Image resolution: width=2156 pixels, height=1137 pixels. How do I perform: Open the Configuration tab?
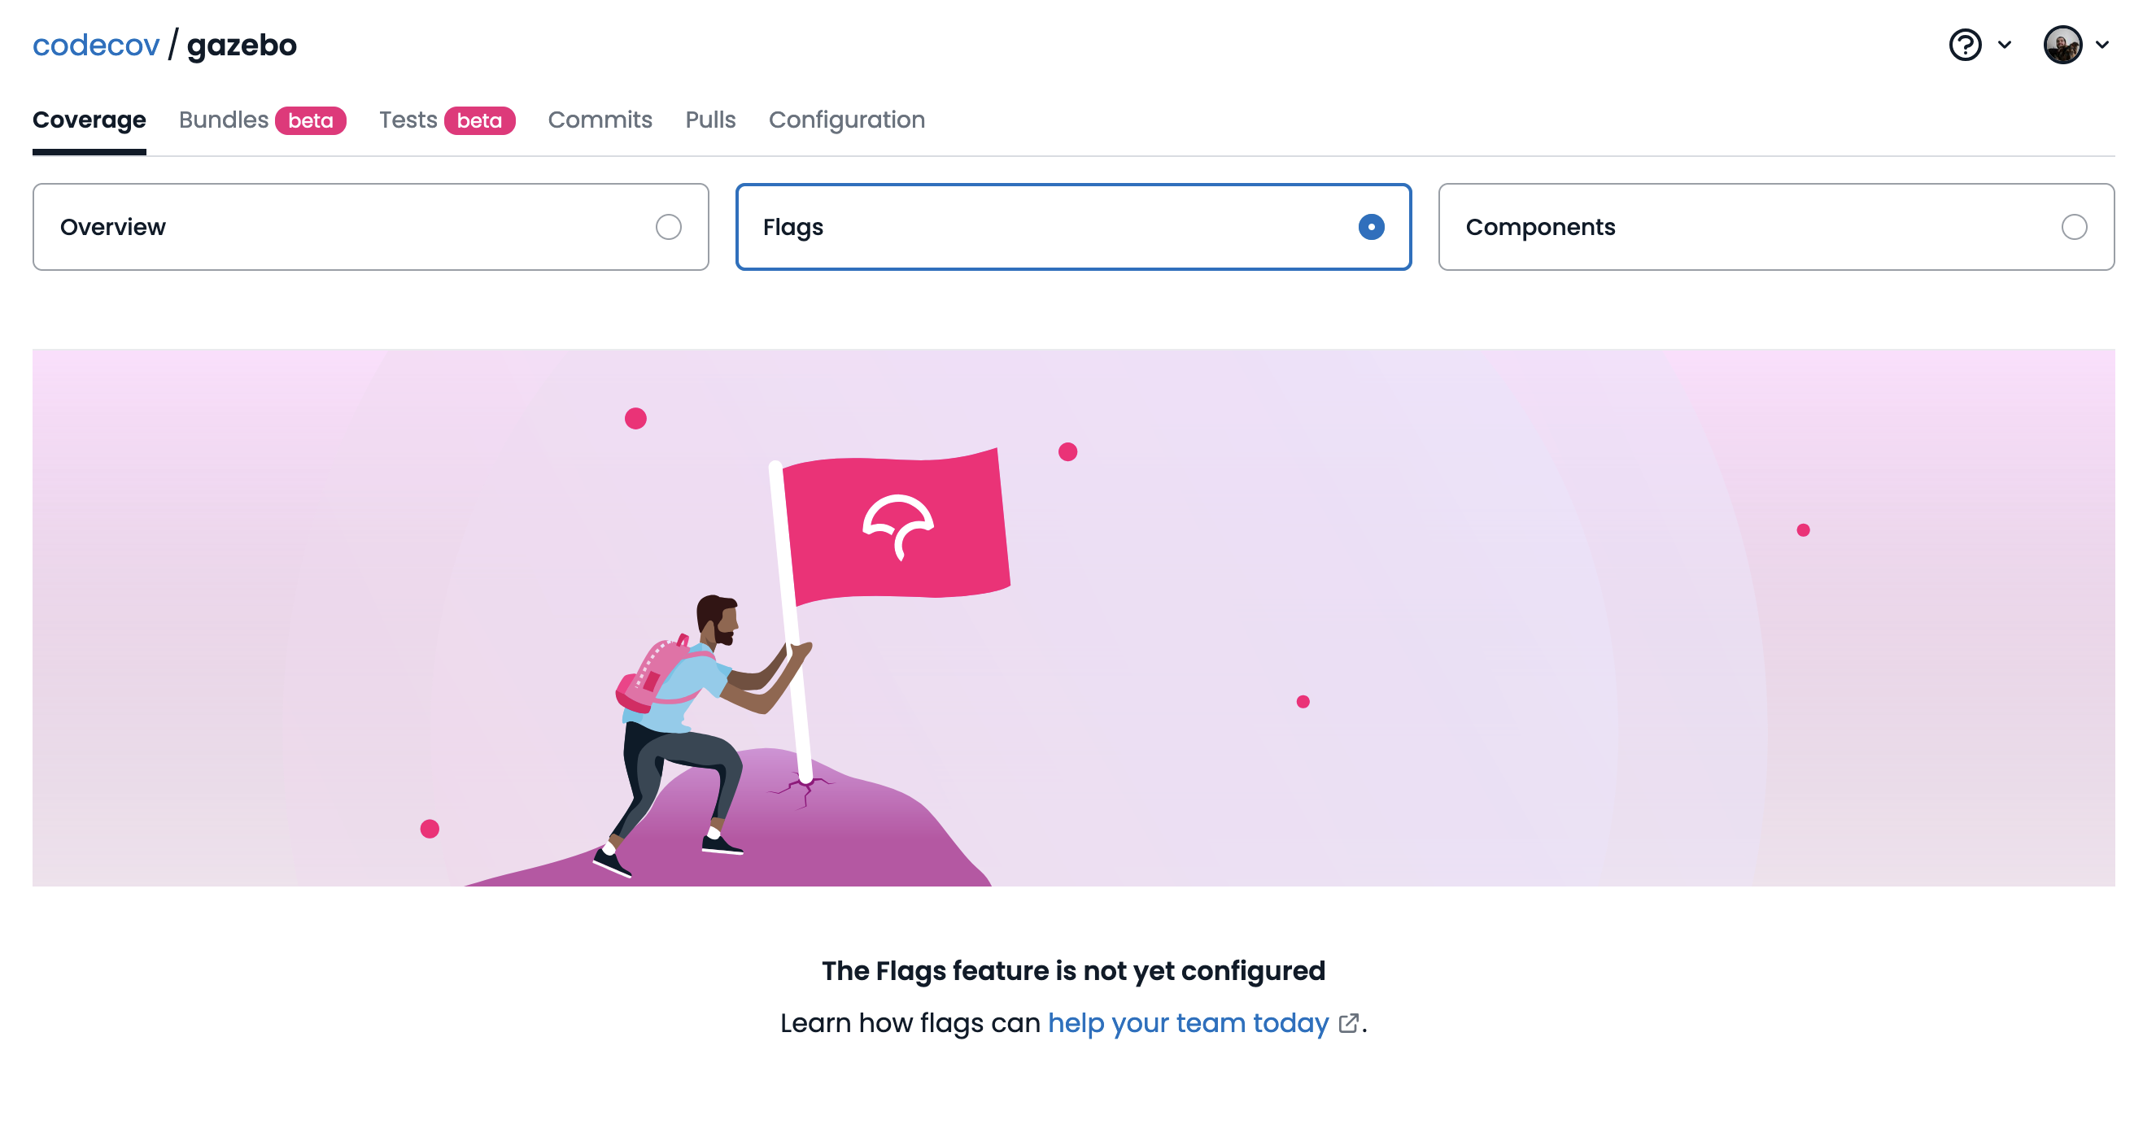pyautogui.click(x=846, y=120)
